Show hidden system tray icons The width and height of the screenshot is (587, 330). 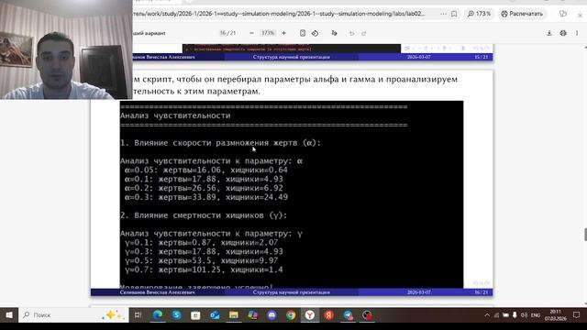tap(487, 315)
